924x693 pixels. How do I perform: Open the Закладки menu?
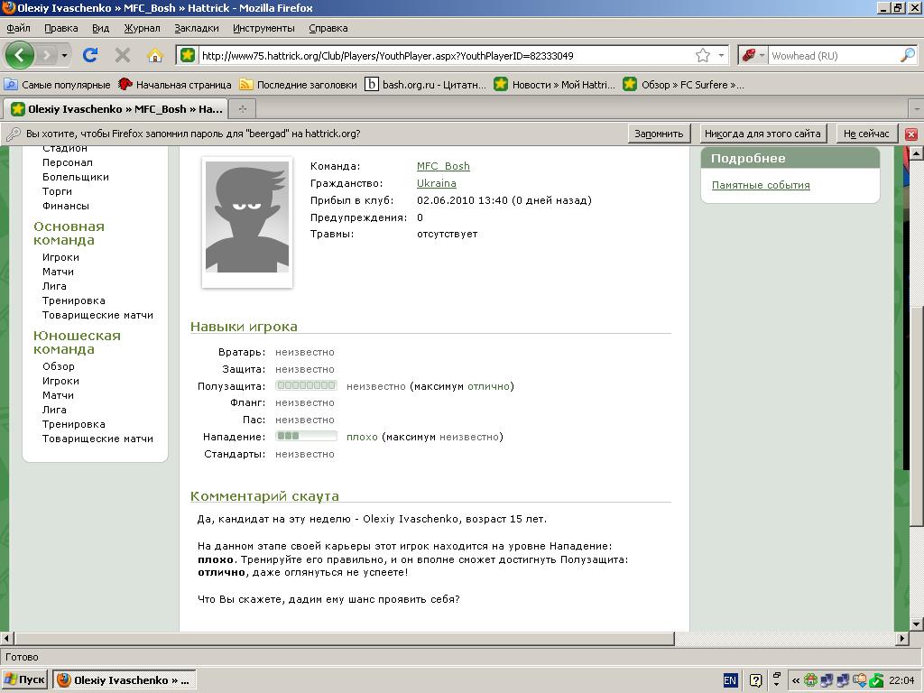[196, 28]
